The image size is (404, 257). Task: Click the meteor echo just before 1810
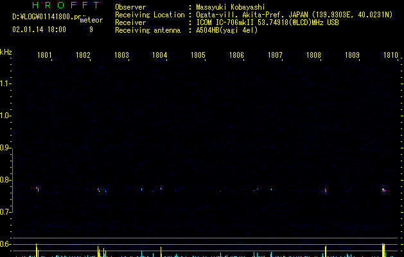click(383, 190)
